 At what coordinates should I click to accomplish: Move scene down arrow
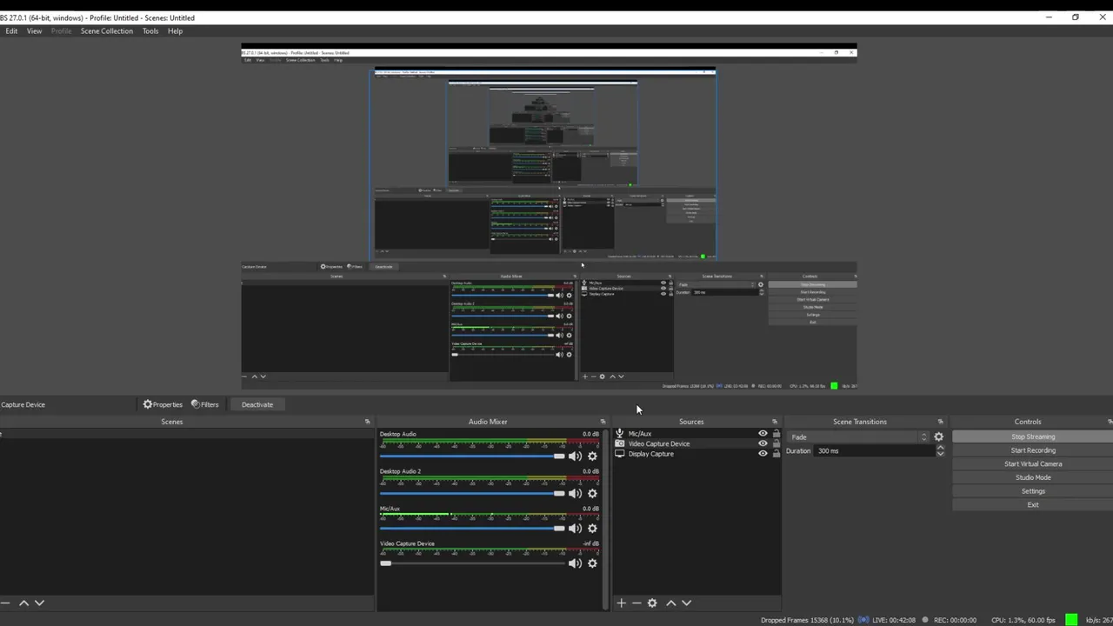pyautogui.click(x=39, y=603)
